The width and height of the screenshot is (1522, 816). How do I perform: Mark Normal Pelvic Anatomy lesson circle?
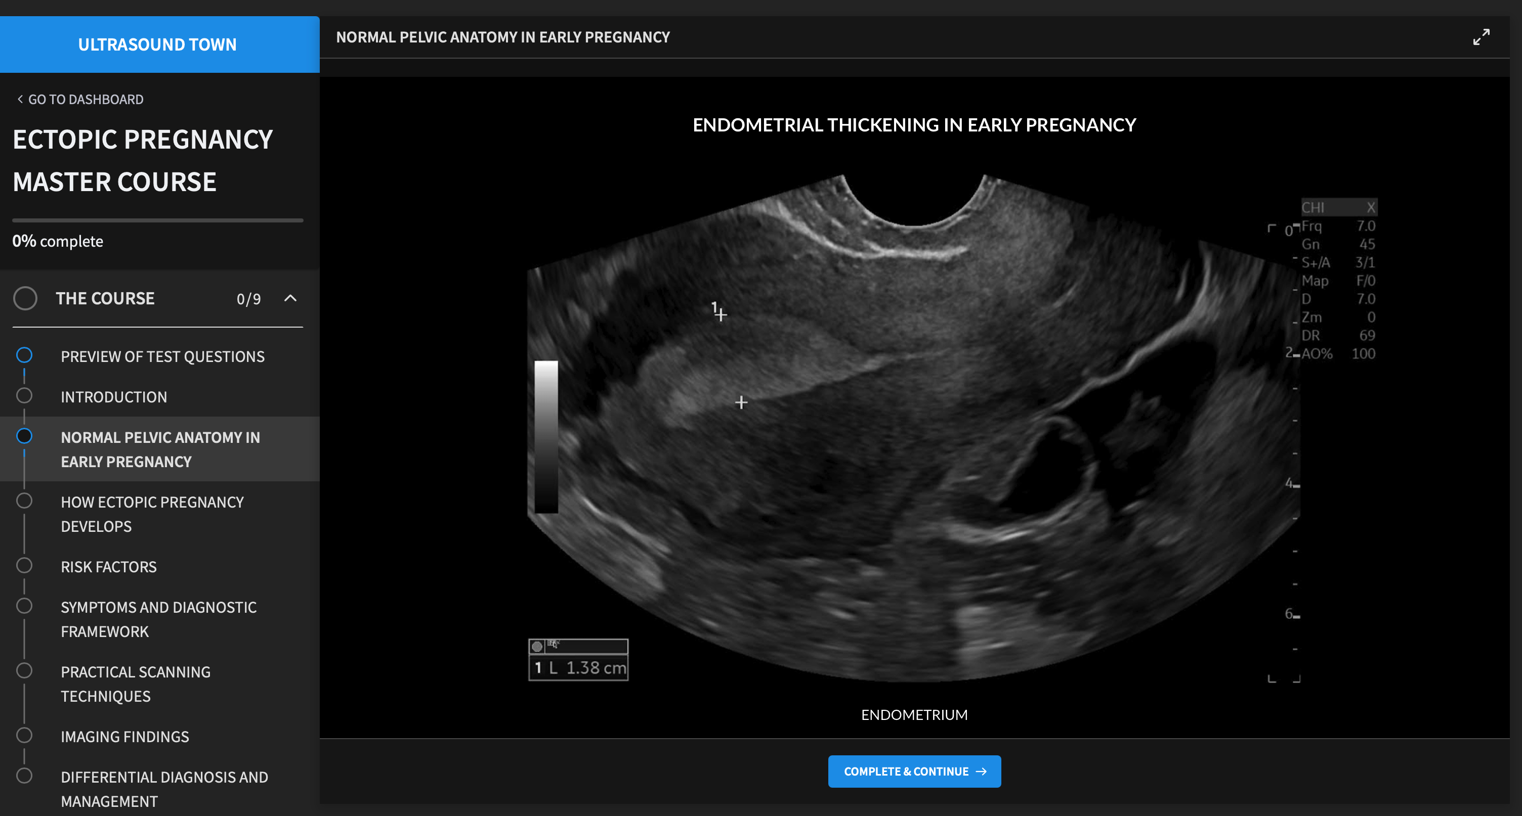[x=24, y=436]
